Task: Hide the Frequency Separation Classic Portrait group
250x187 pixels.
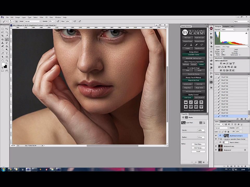Action: (216, 139)
